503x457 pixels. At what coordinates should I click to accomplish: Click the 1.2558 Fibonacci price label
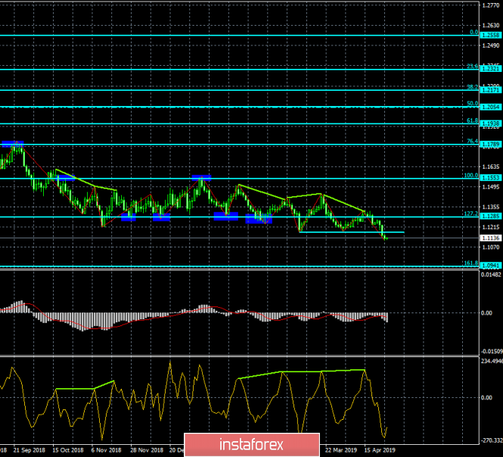[490, 36]
